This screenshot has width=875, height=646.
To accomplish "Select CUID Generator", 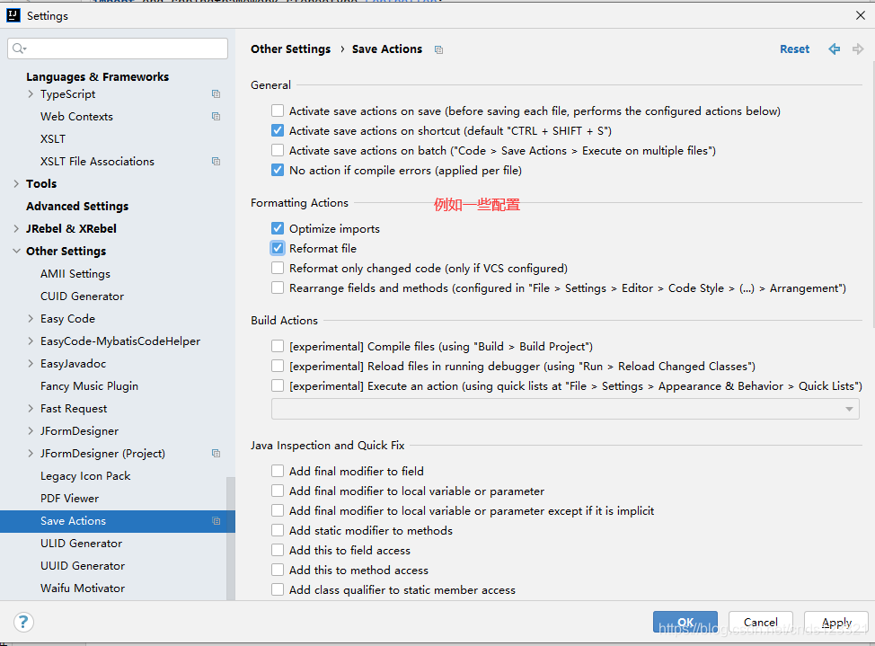I will (82, 296).
